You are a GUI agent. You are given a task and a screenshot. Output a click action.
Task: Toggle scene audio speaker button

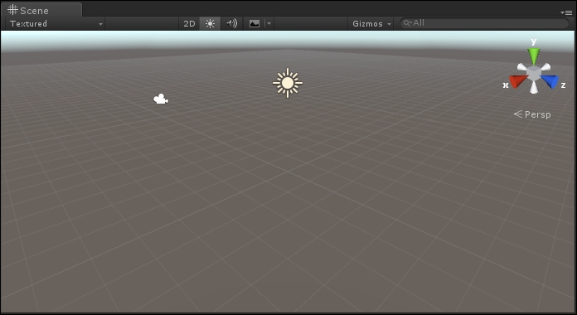tap(231, 23)
